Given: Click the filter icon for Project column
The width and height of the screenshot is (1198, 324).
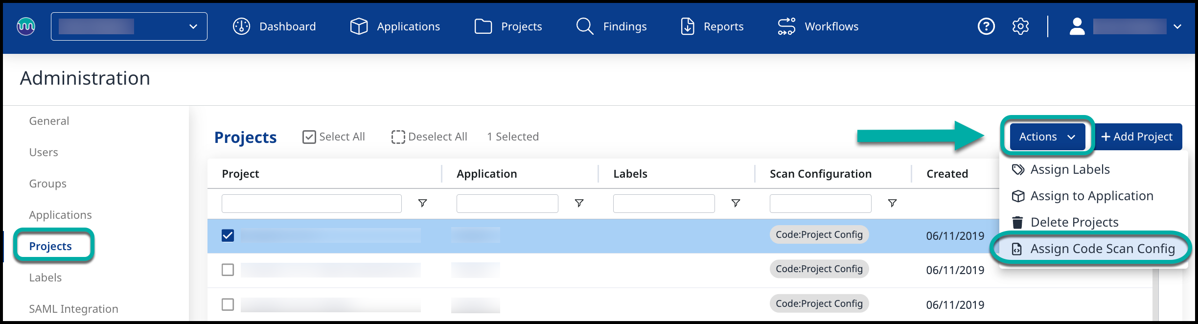Looking at the screenshot, I should 422,203.
